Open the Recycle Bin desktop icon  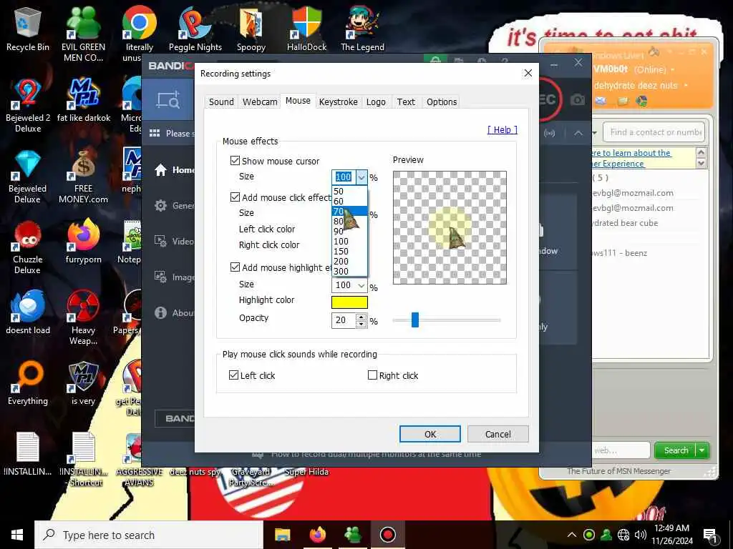point(28,28)
